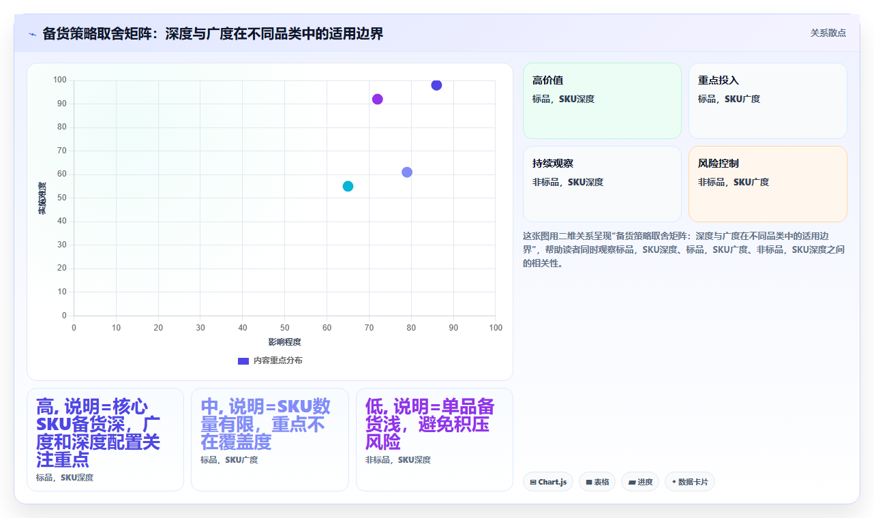Open the 重点投入 quadrant card
This screenshot has height=518, width=874.
click(x=768, y=101)
